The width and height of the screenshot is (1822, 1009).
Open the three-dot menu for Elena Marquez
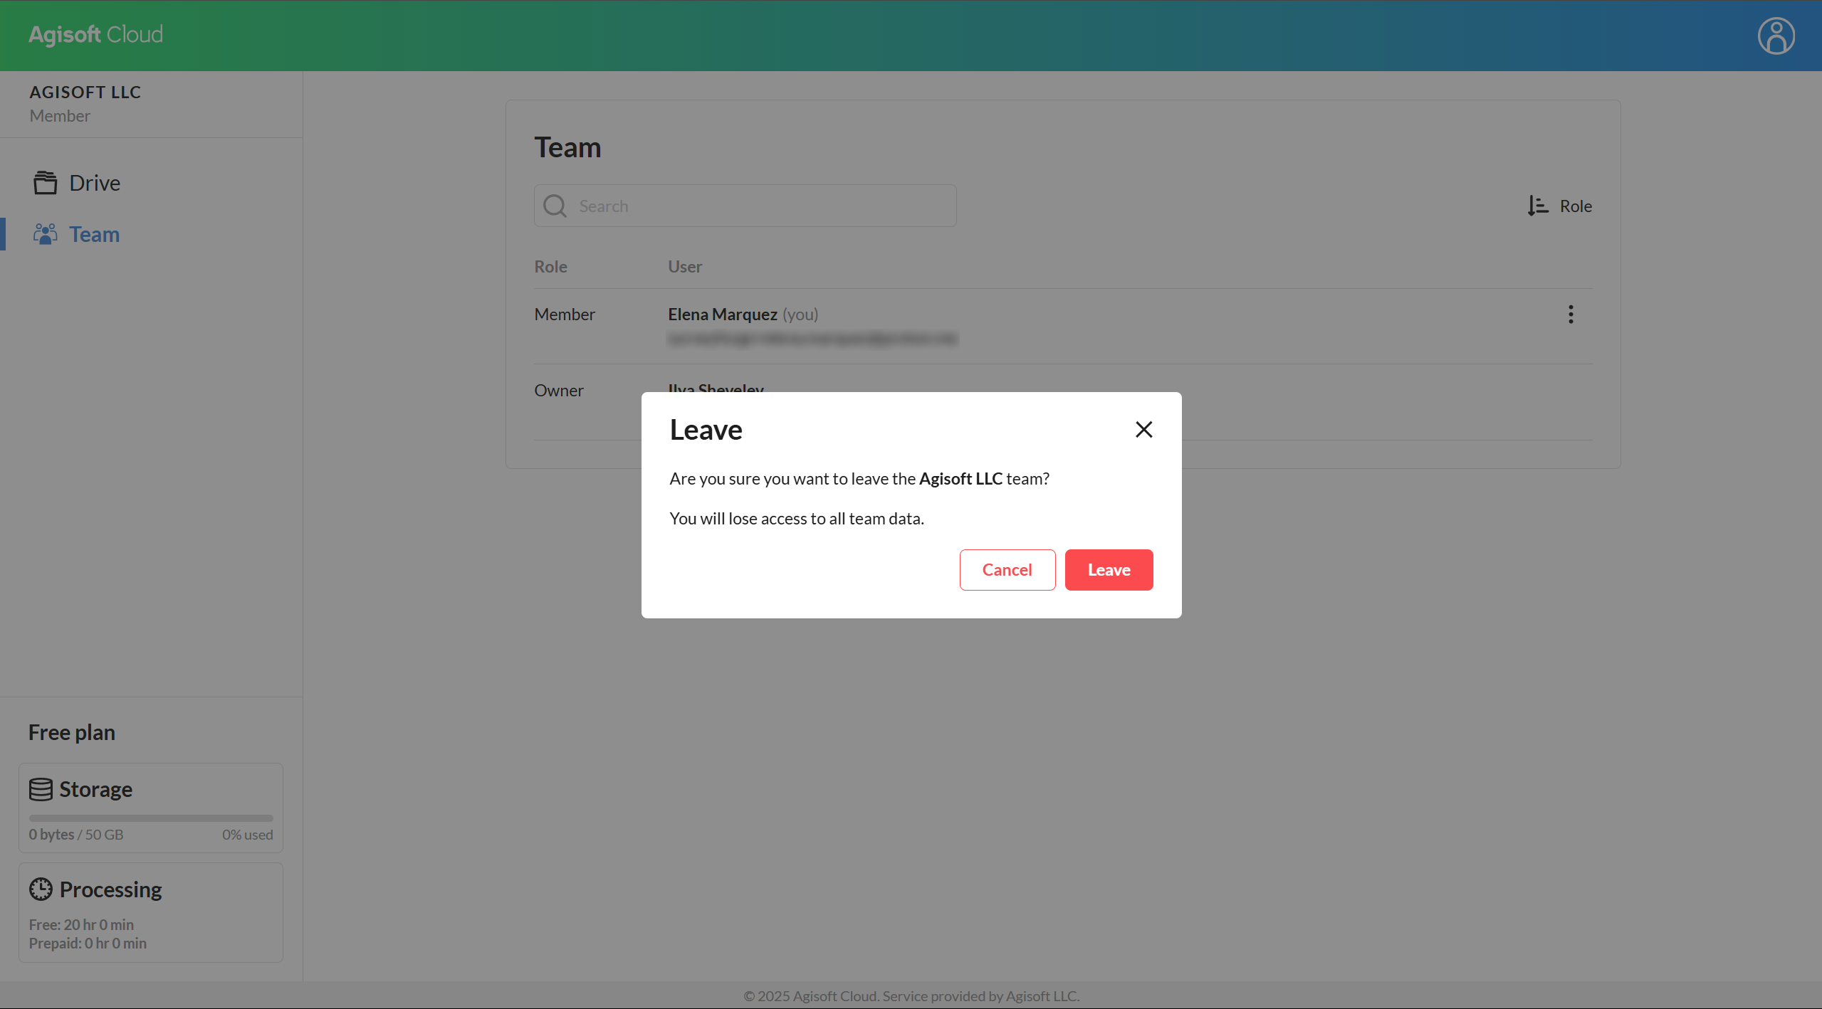pyautogui.click(x=1571, y=315)
